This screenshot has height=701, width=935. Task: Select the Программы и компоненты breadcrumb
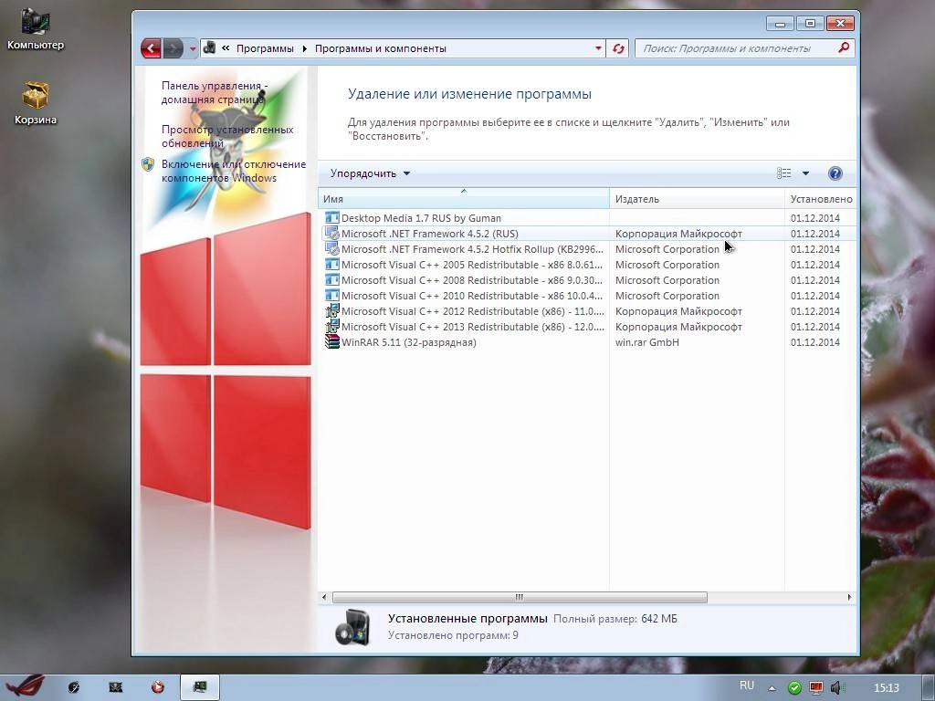pyautogui.click(x=380, y=48)
